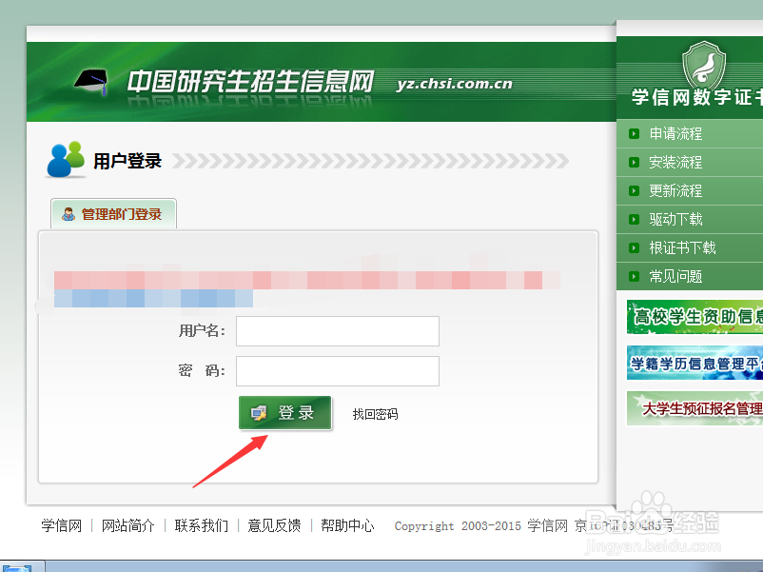Image resolution: width=763 pixels, height=572 pixels.
Task: Open 根证书下载 in the sidebar menu
Action: pyautogui.click(x=682, y=247)
